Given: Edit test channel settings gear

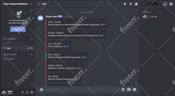Looking at the screenshot, I should point(32,48).
